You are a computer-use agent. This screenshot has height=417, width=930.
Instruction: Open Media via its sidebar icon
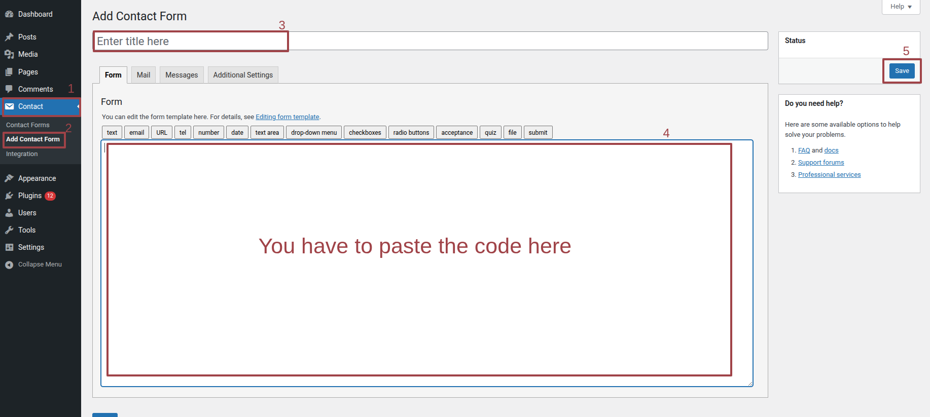pyautogui.click(x=9, y=54)
